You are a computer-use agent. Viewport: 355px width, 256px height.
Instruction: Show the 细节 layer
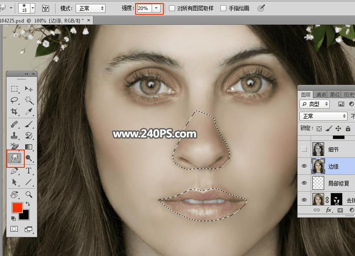pyautogui.click(x=304, y=149)
